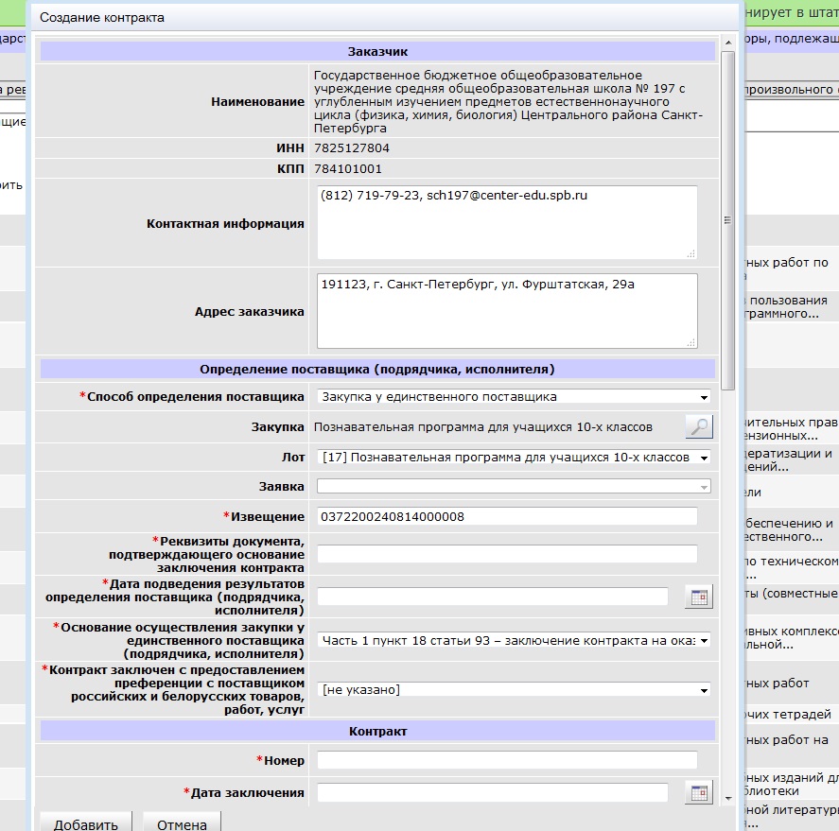839x831 pixels.
Task: Click the magnifier search icon next to Закупка
Action: point(699,426)
